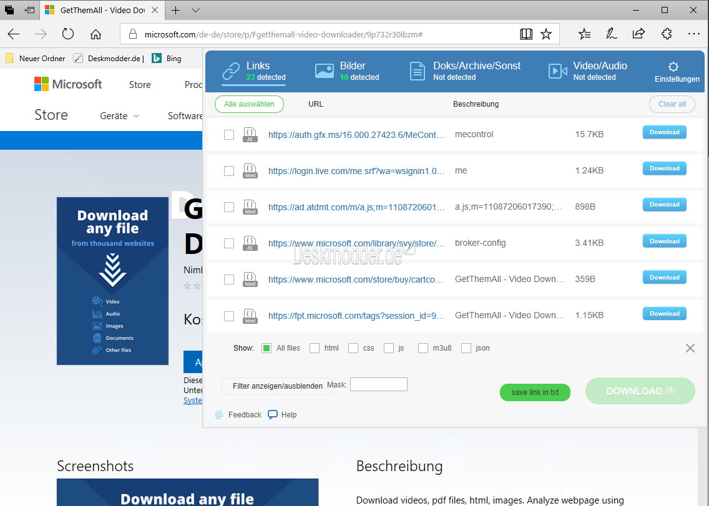Screen dimensions: 709x506
Task: Add page to favorites star icon
Action: [x=546, y=34]
